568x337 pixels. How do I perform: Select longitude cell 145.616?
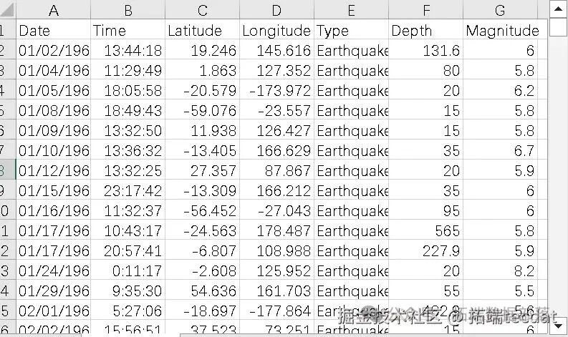coord(276,50)
